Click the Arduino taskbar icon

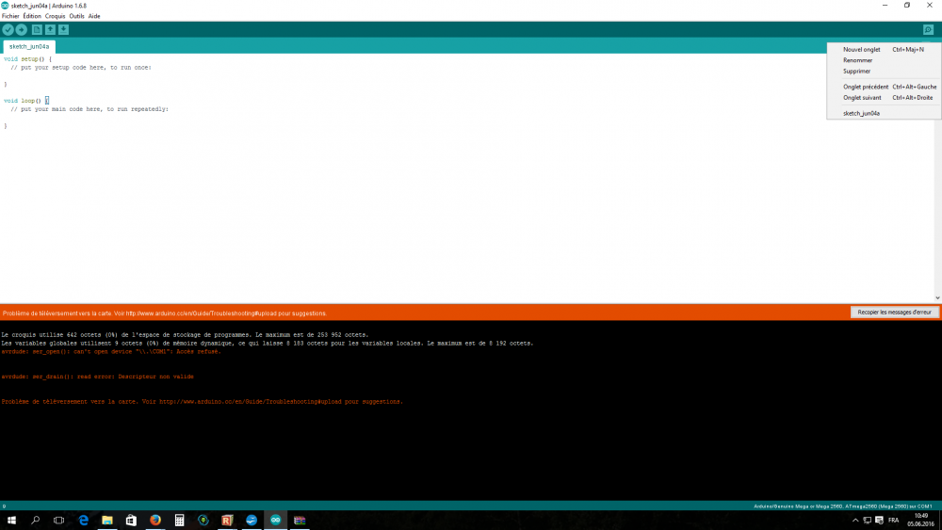pyautogui.click(x=275, y=520)
